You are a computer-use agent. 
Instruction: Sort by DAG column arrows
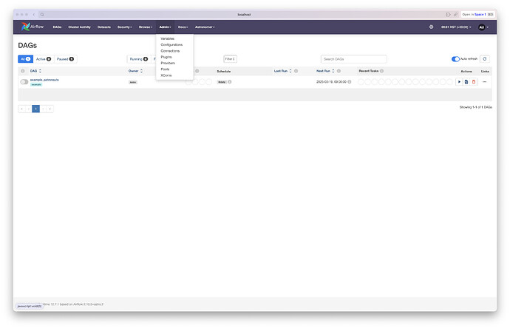pyautogui.click(x=40, y=71)
